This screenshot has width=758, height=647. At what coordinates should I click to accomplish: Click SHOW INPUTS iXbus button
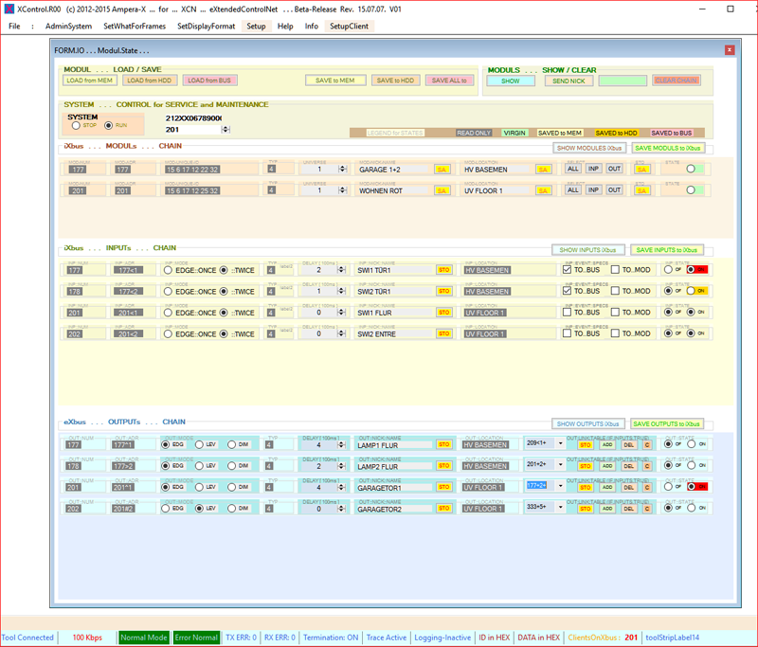[x=587, y=250]
